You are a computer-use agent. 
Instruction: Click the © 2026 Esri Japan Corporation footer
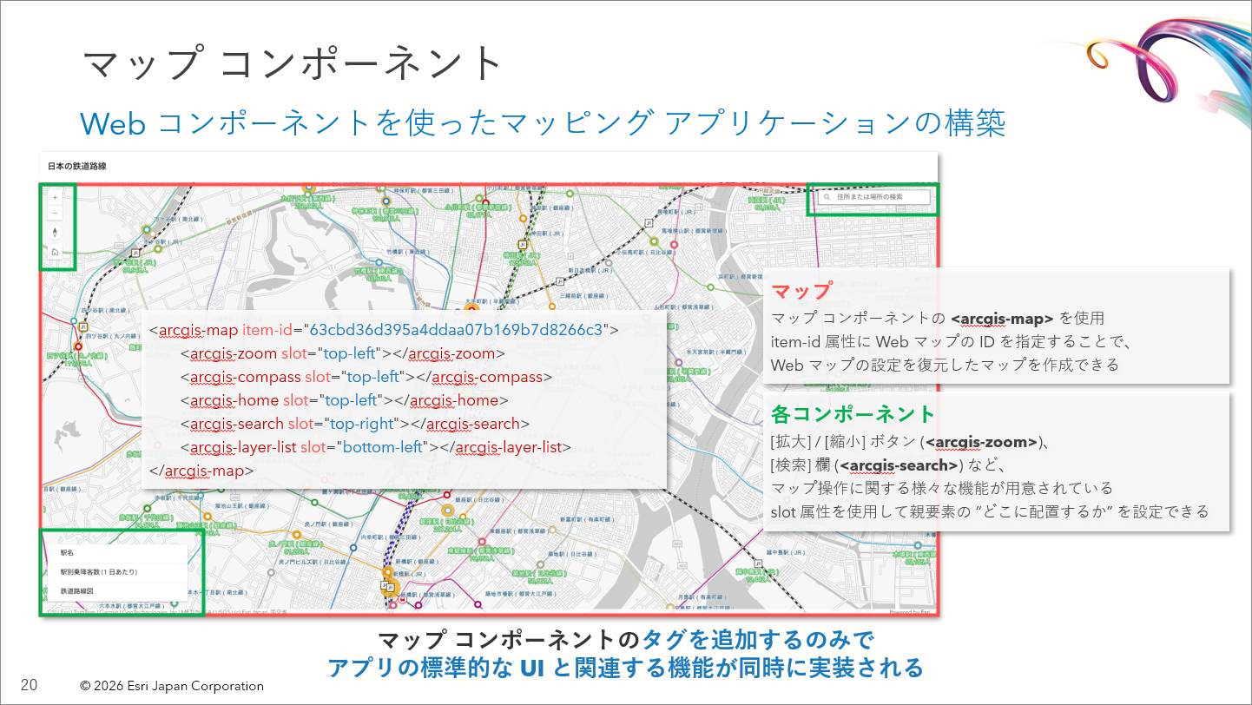[x=172, y=686]
